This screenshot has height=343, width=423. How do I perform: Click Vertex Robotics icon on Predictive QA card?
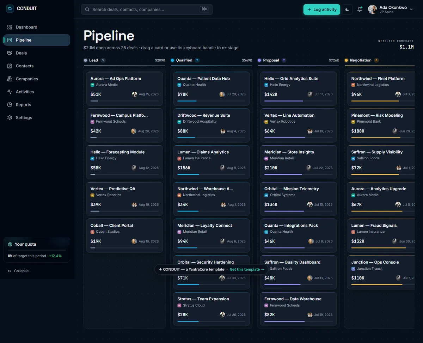coord(92,195)
